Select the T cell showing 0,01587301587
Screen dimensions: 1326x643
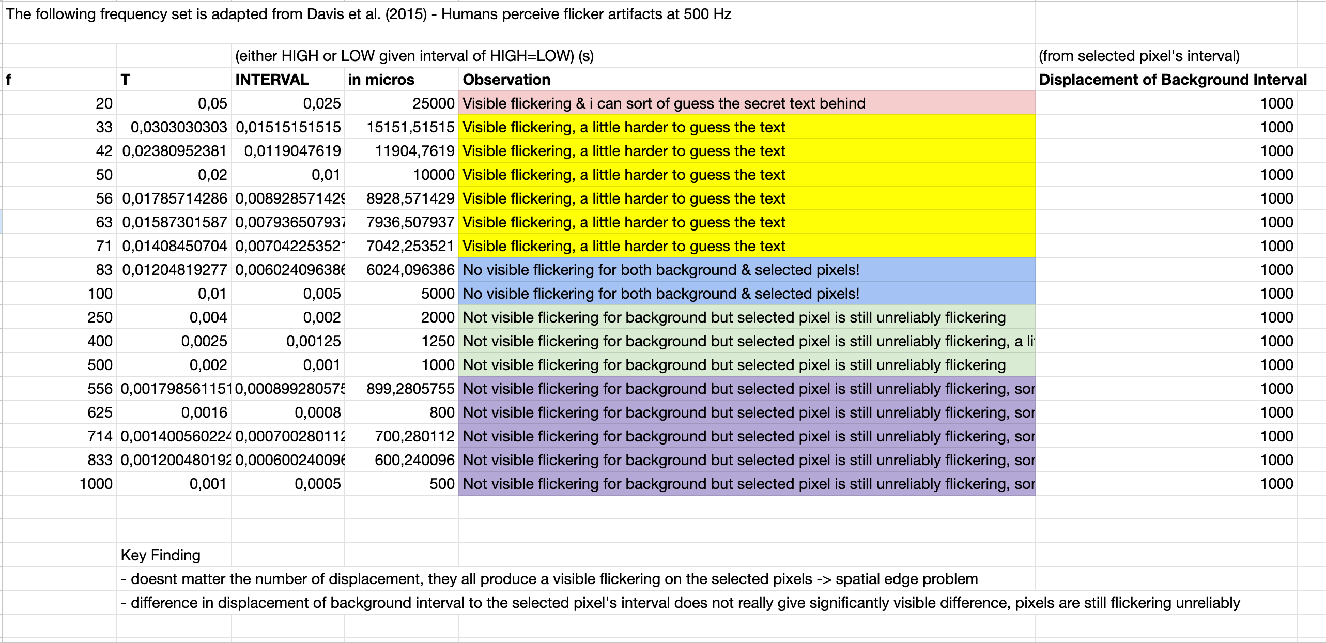point(174,222)
